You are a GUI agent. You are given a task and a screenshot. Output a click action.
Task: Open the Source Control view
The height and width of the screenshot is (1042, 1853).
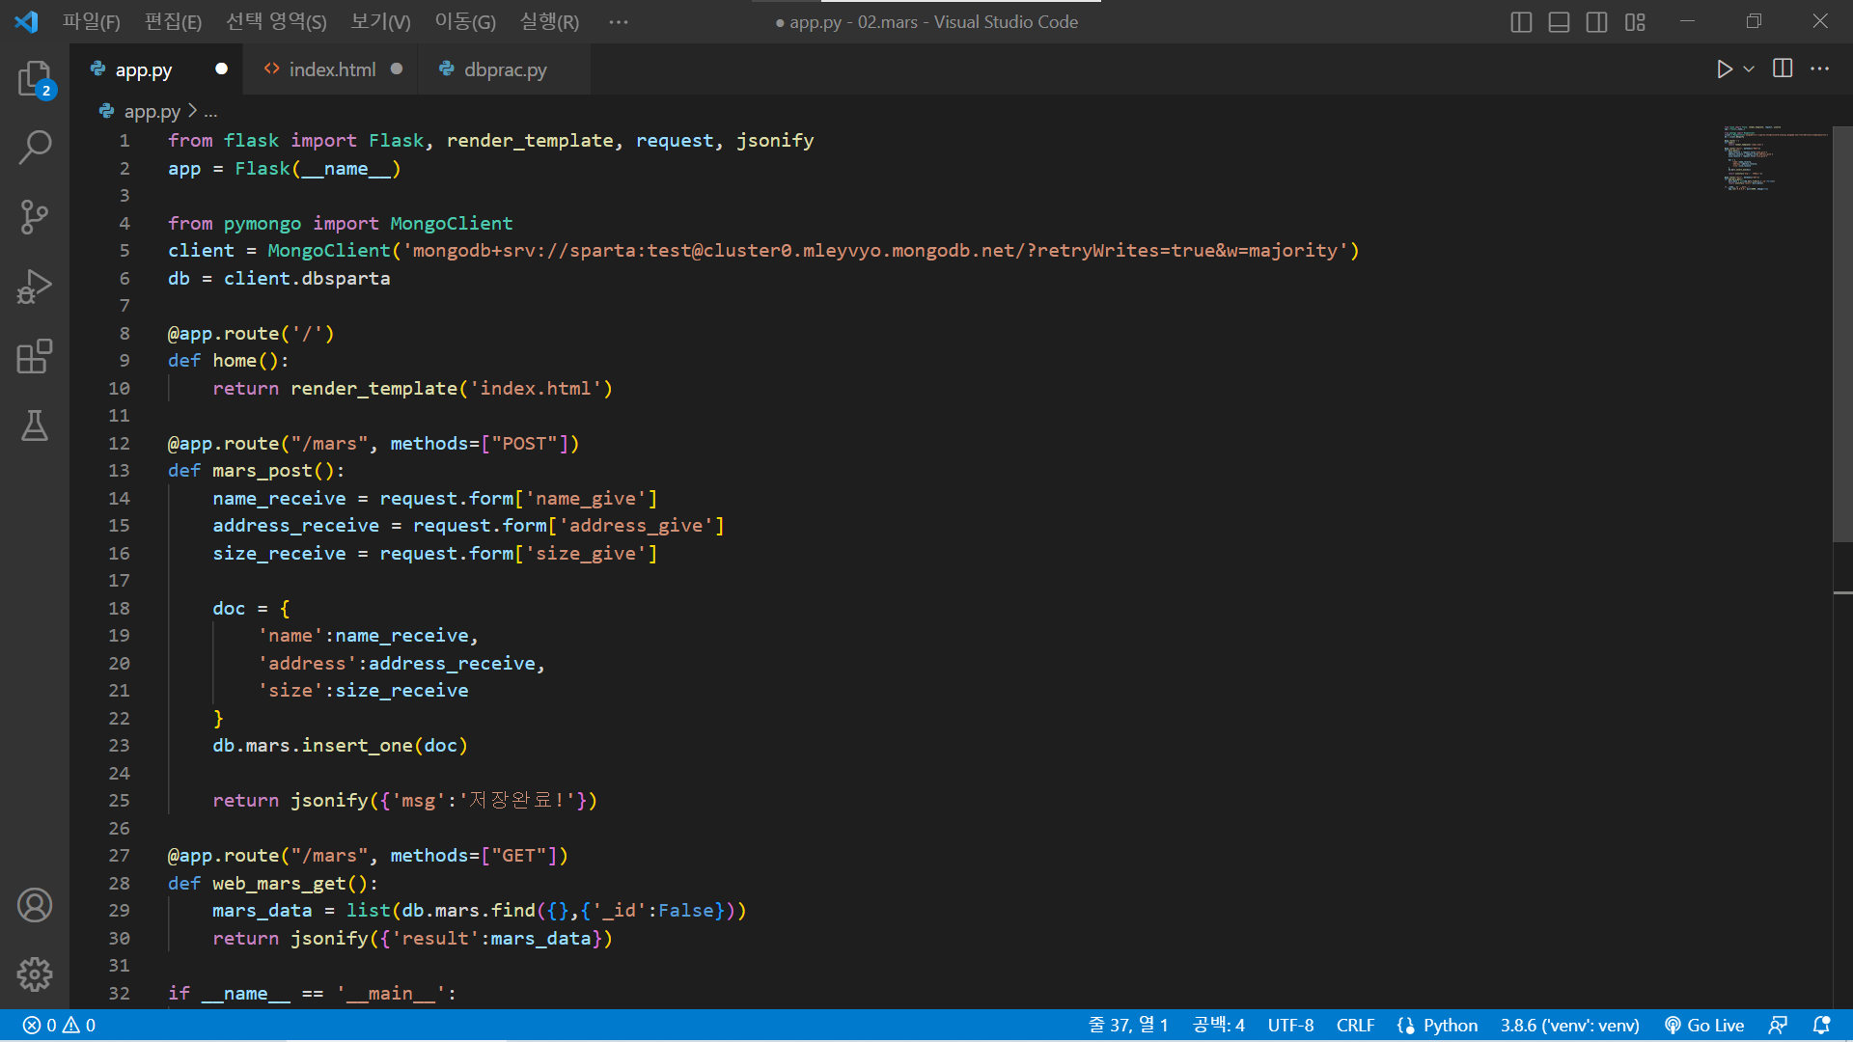click(x=35, y=217)
